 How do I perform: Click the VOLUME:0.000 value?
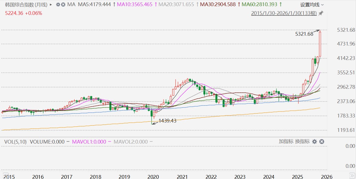47,142
